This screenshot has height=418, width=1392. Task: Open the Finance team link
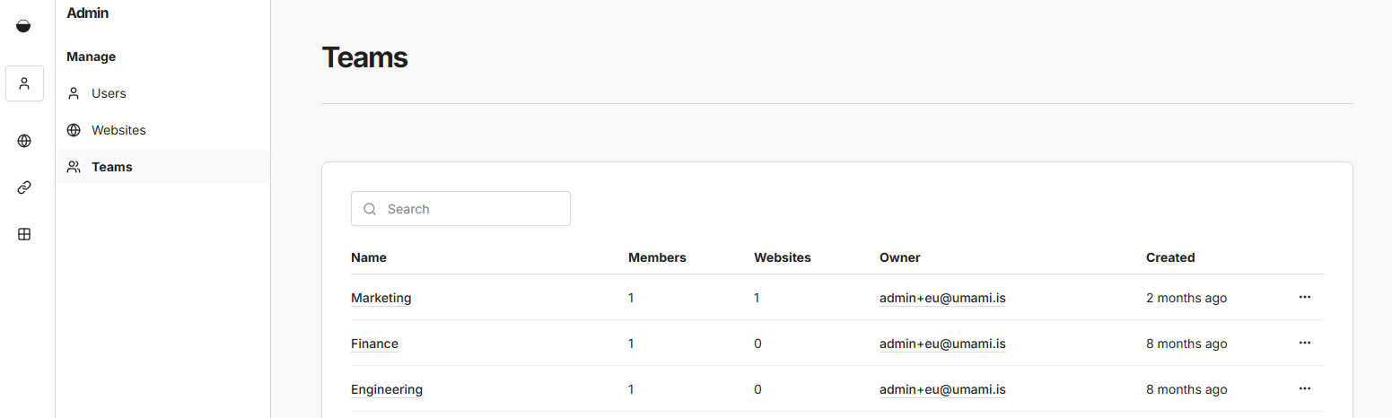374,344
